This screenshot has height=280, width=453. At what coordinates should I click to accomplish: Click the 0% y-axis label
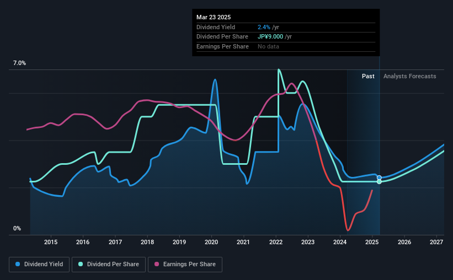tap(17, 229)
